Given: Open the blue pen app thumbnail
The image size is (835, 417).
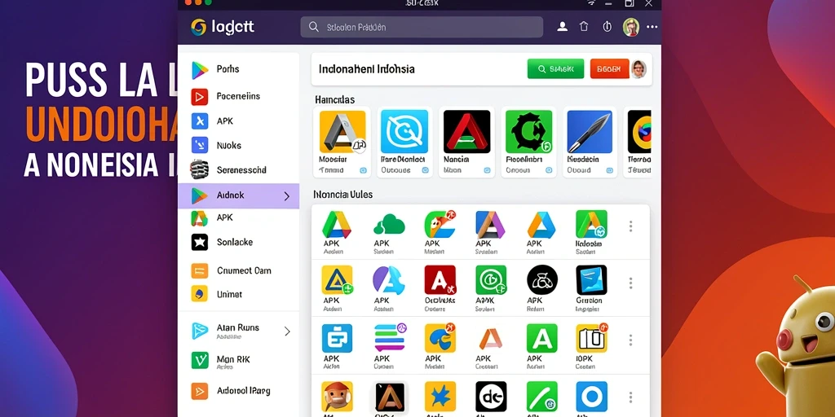Looking at the screenshot, I should [589, 131].
